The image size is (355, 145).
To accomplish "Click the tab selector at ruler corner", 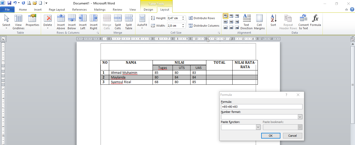I will pyautogui.click(x=3, y=39).
